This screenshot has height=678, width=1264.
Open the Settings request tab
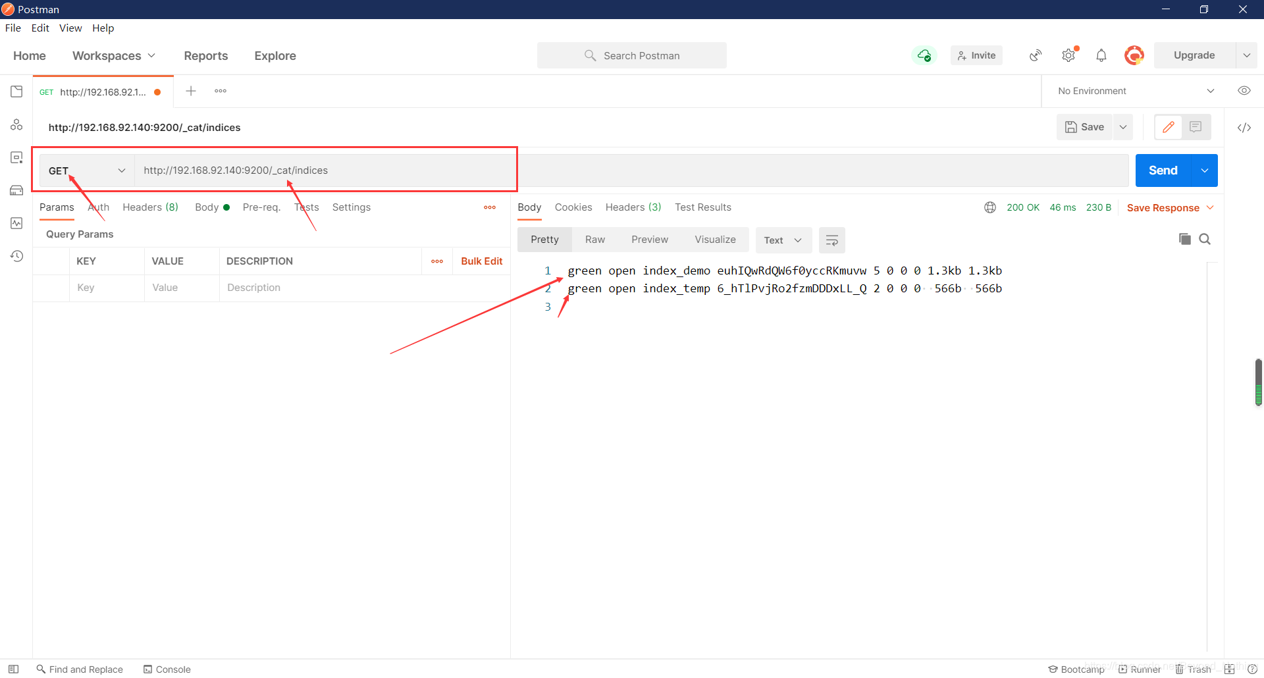(x=352, y=207)
